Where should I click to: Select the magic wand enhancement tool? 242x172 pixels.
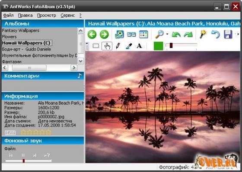(203, 34)
